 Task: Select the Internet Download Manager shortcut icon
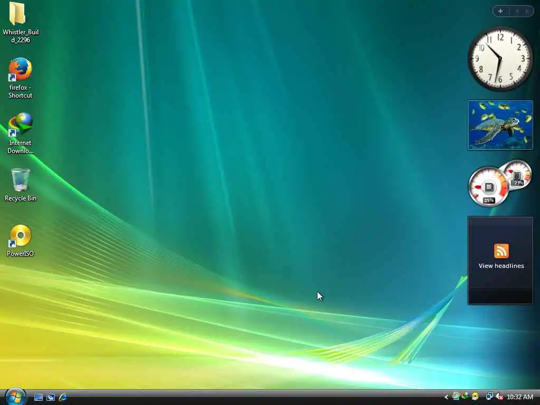click(21, 133)
